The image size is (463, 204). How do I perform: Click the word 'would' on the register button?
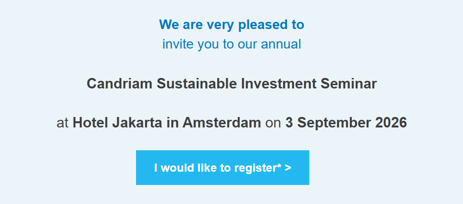175,168
